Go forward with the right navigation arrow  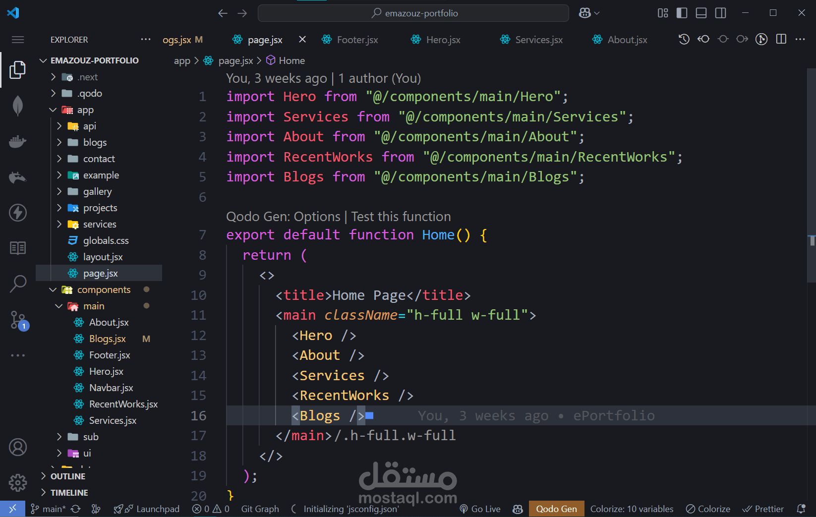tap(242, 13)
